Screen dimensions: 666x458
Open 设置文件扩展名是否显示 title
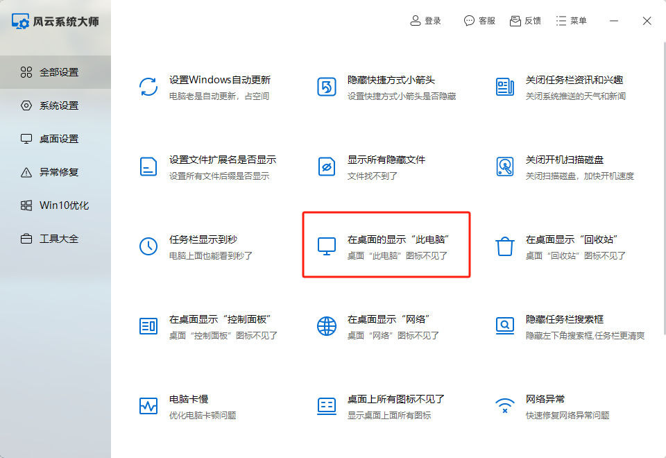coord(223,160)
